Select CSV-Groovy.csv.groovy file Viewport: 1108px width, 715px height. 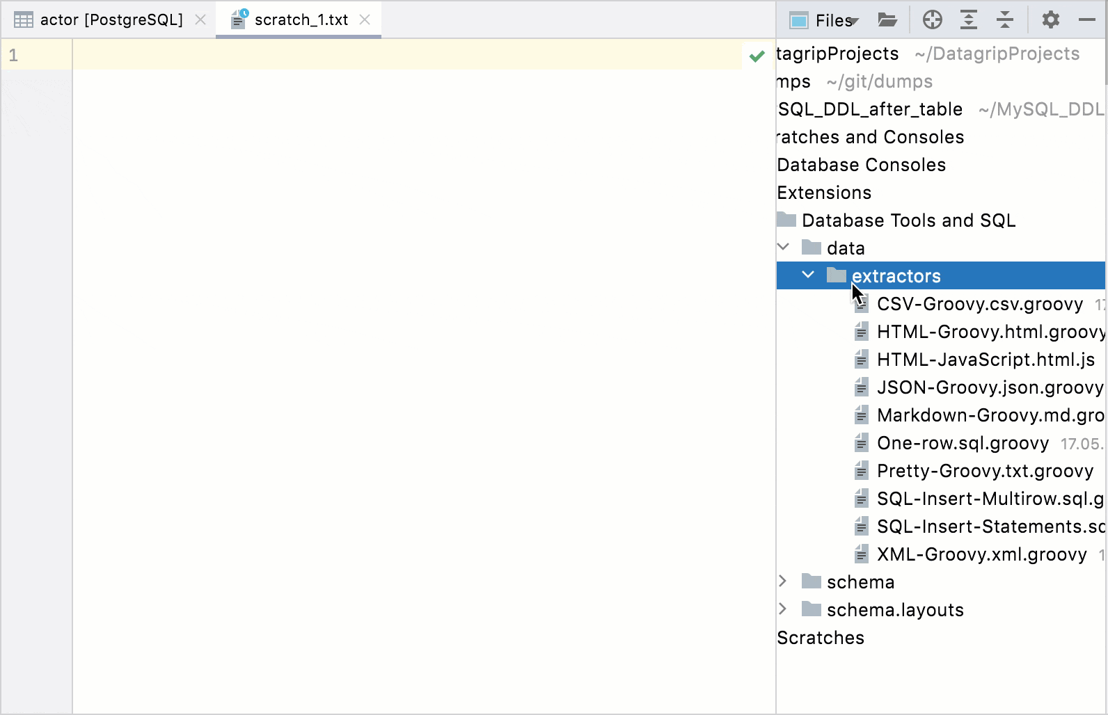(979, 304)
